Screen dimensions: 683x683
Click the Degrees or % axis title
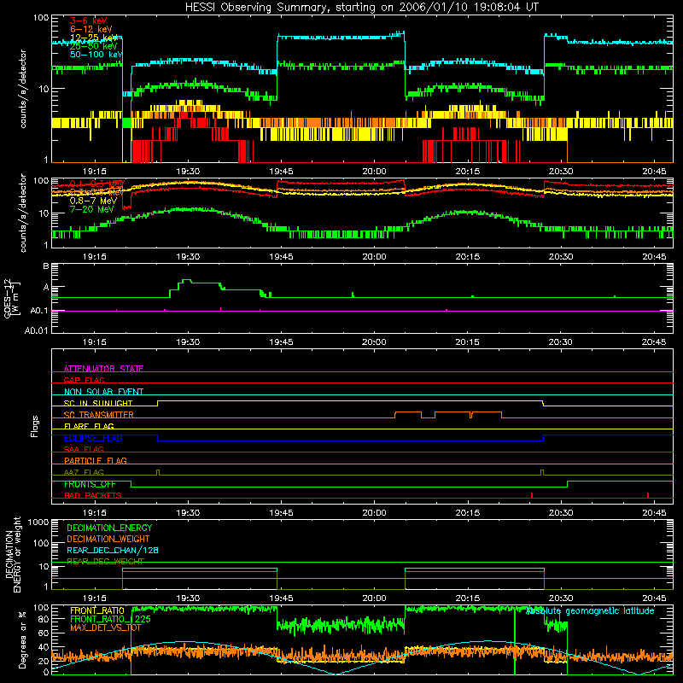point(23,639)
